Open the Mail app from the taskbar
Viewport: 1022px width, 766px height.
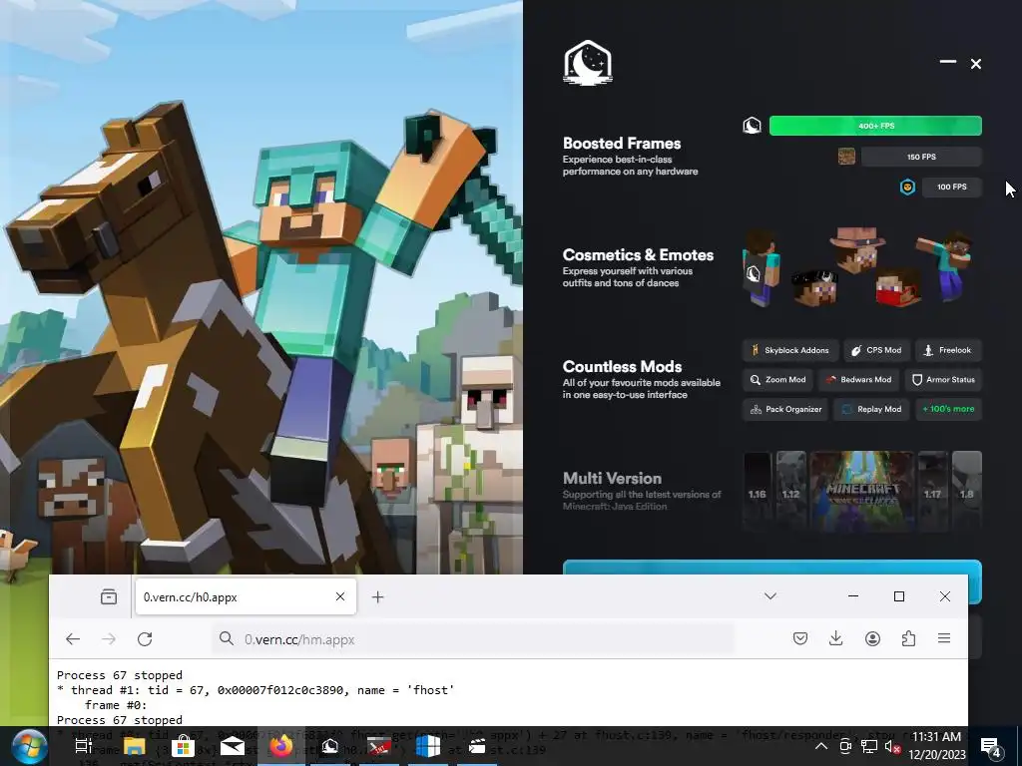click(232, 746)
